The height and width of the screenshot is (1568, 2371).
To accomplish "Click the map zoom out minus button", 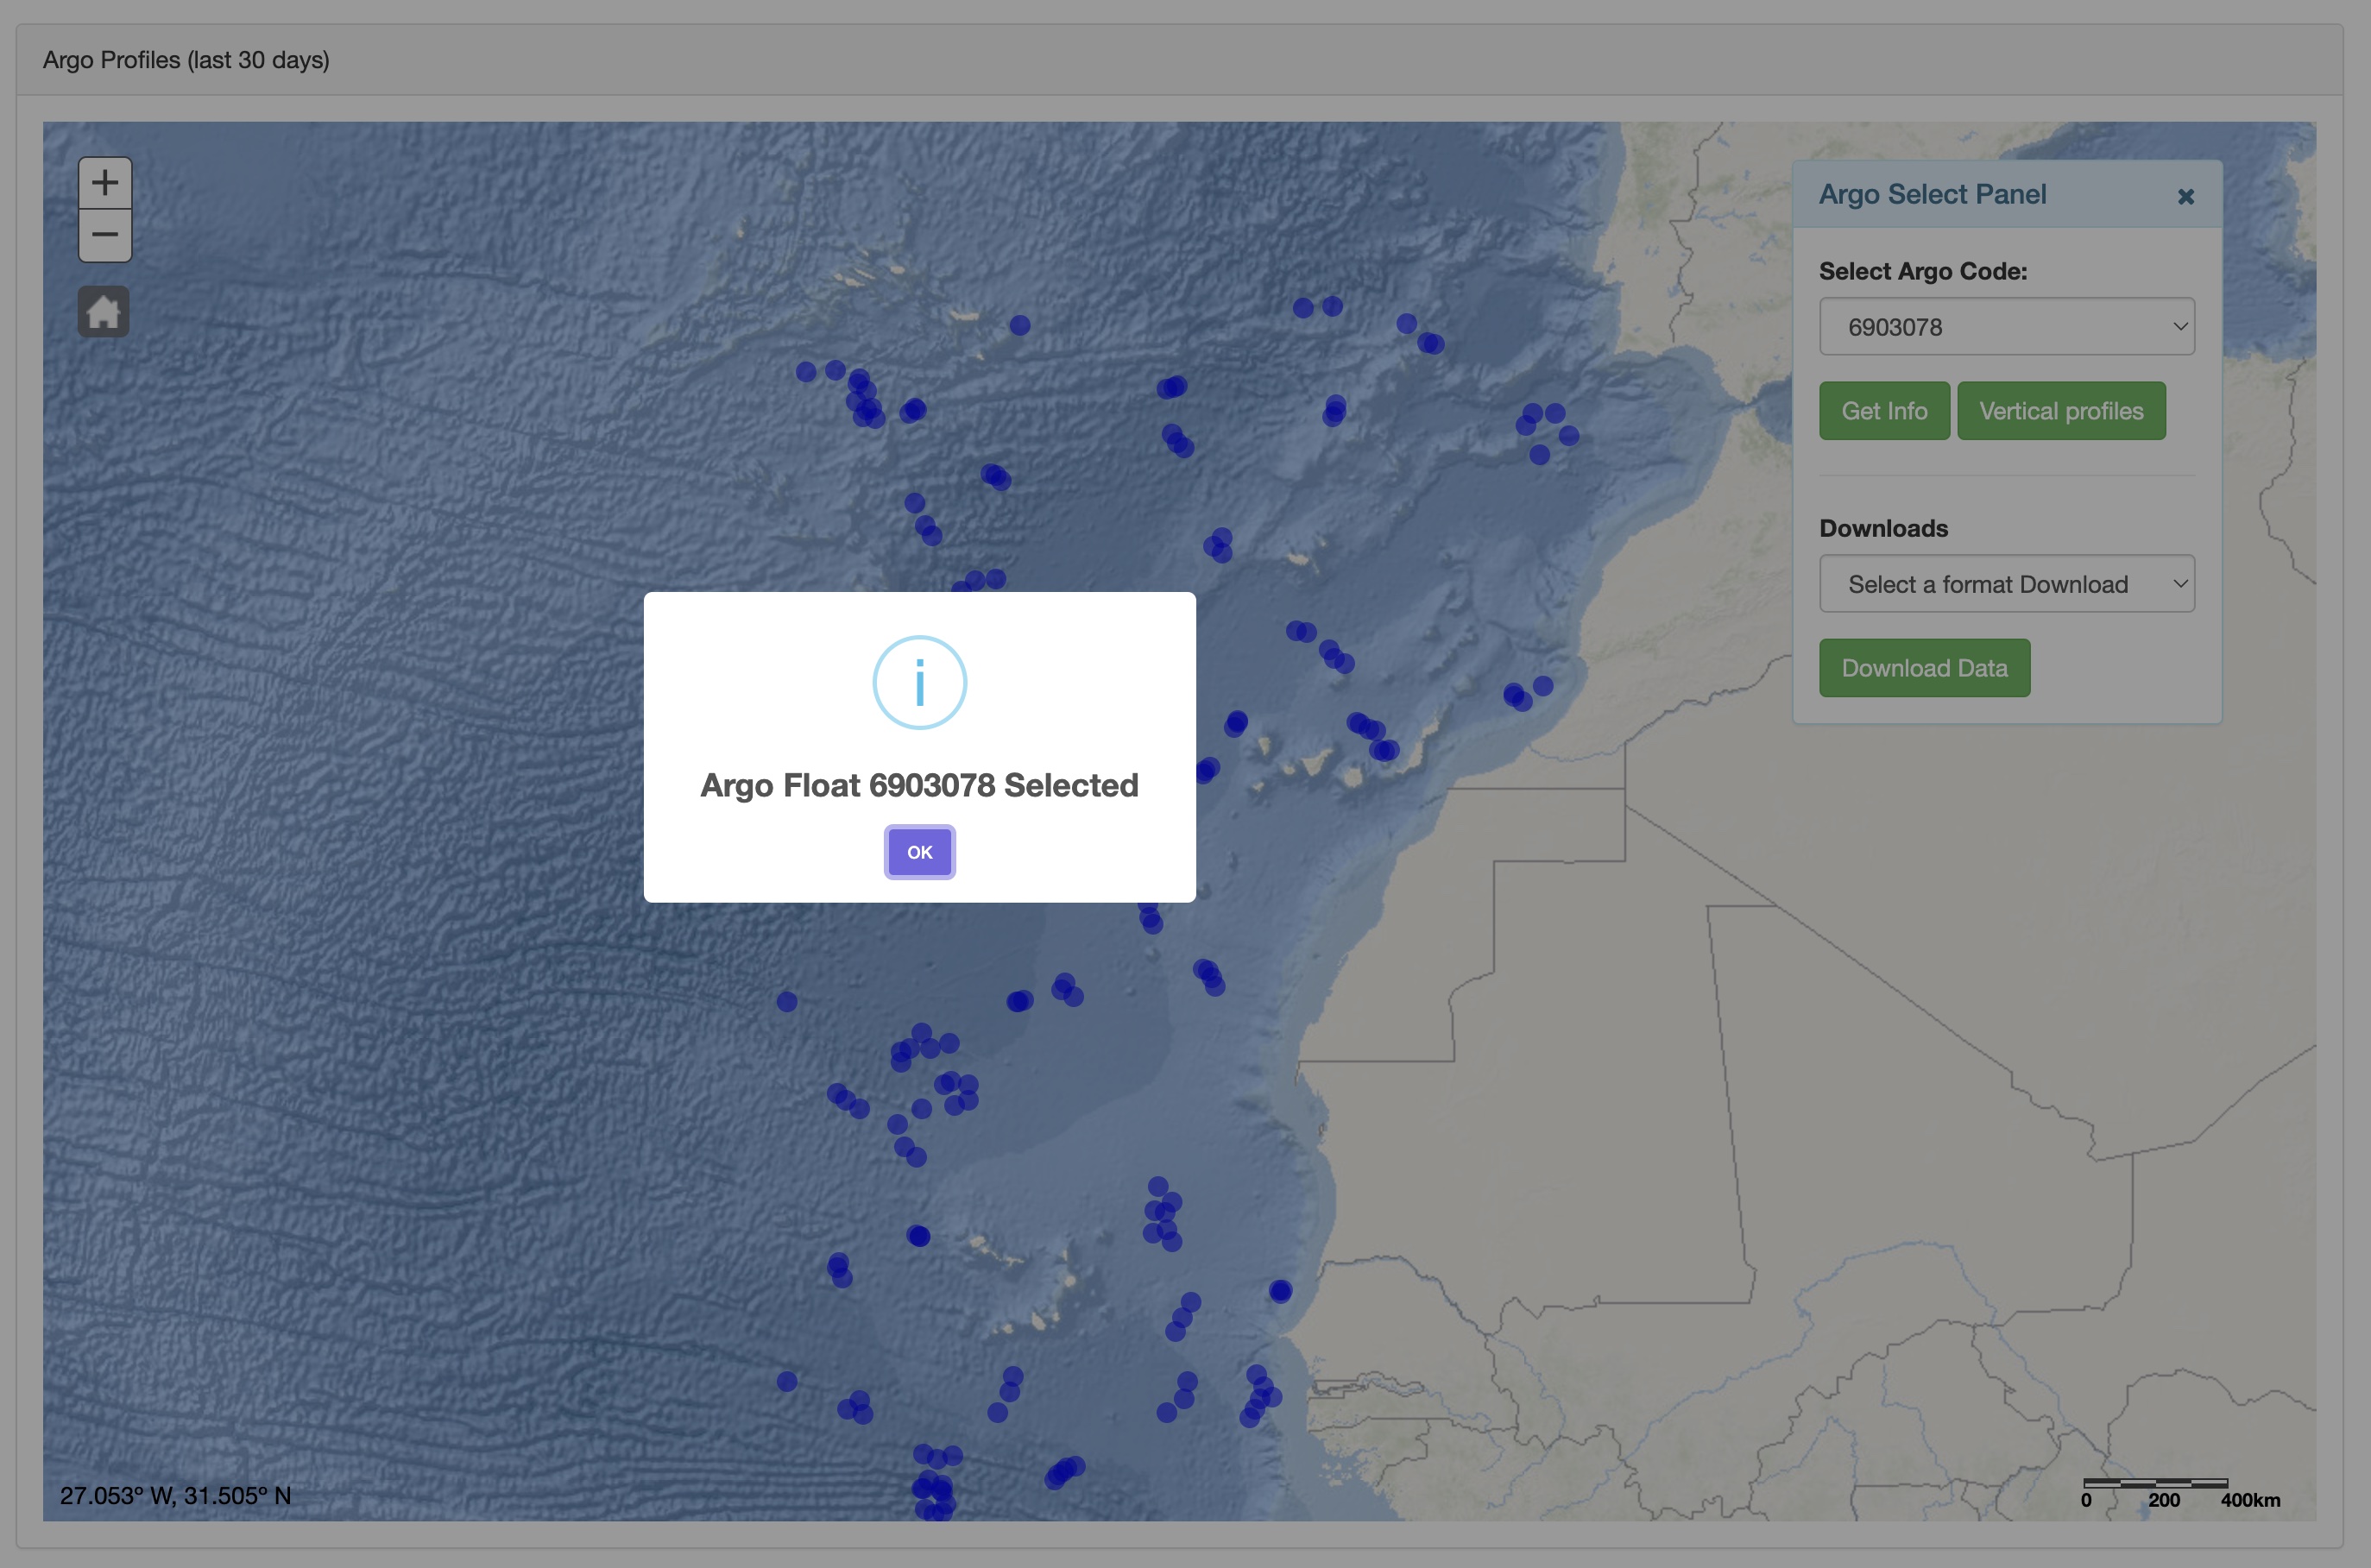I will click(x=105, y=236).
